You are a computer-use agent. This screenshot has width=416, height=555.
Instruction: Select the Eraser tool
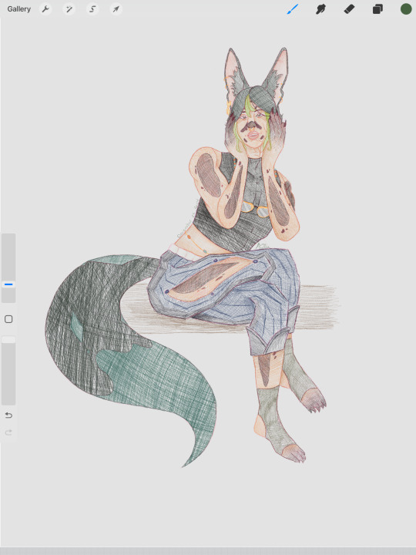[349, 9]
